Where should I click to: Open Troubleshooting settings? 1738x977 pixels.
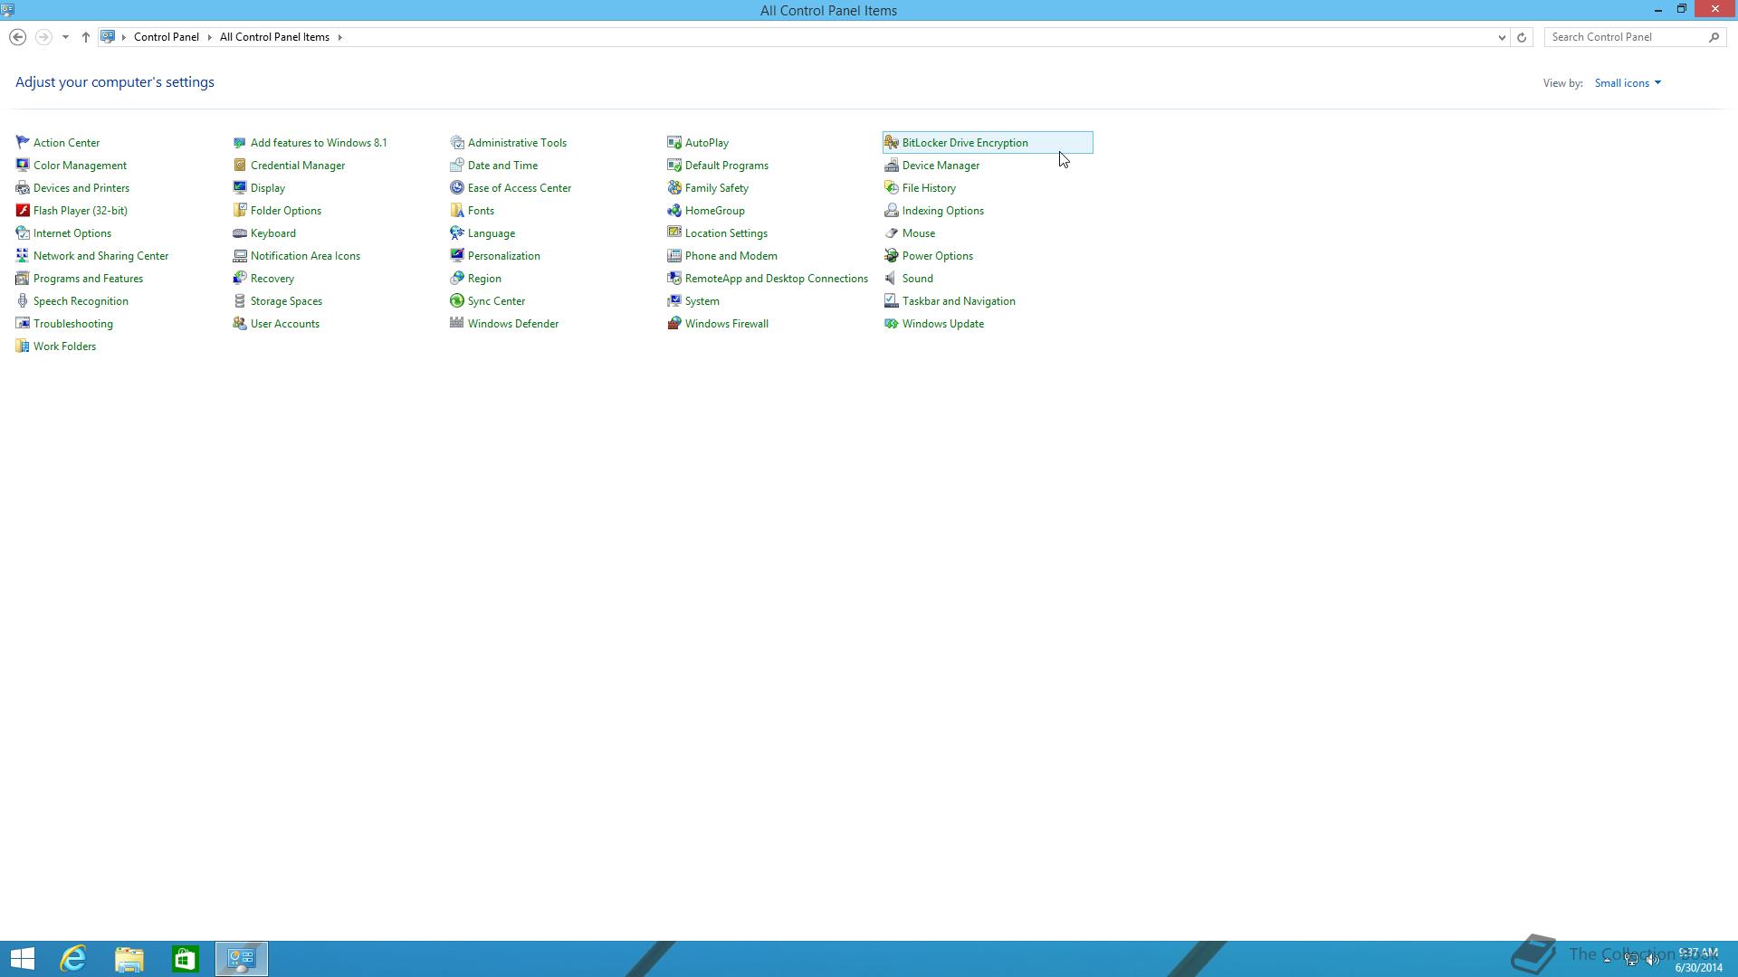(x=73, y=324)
